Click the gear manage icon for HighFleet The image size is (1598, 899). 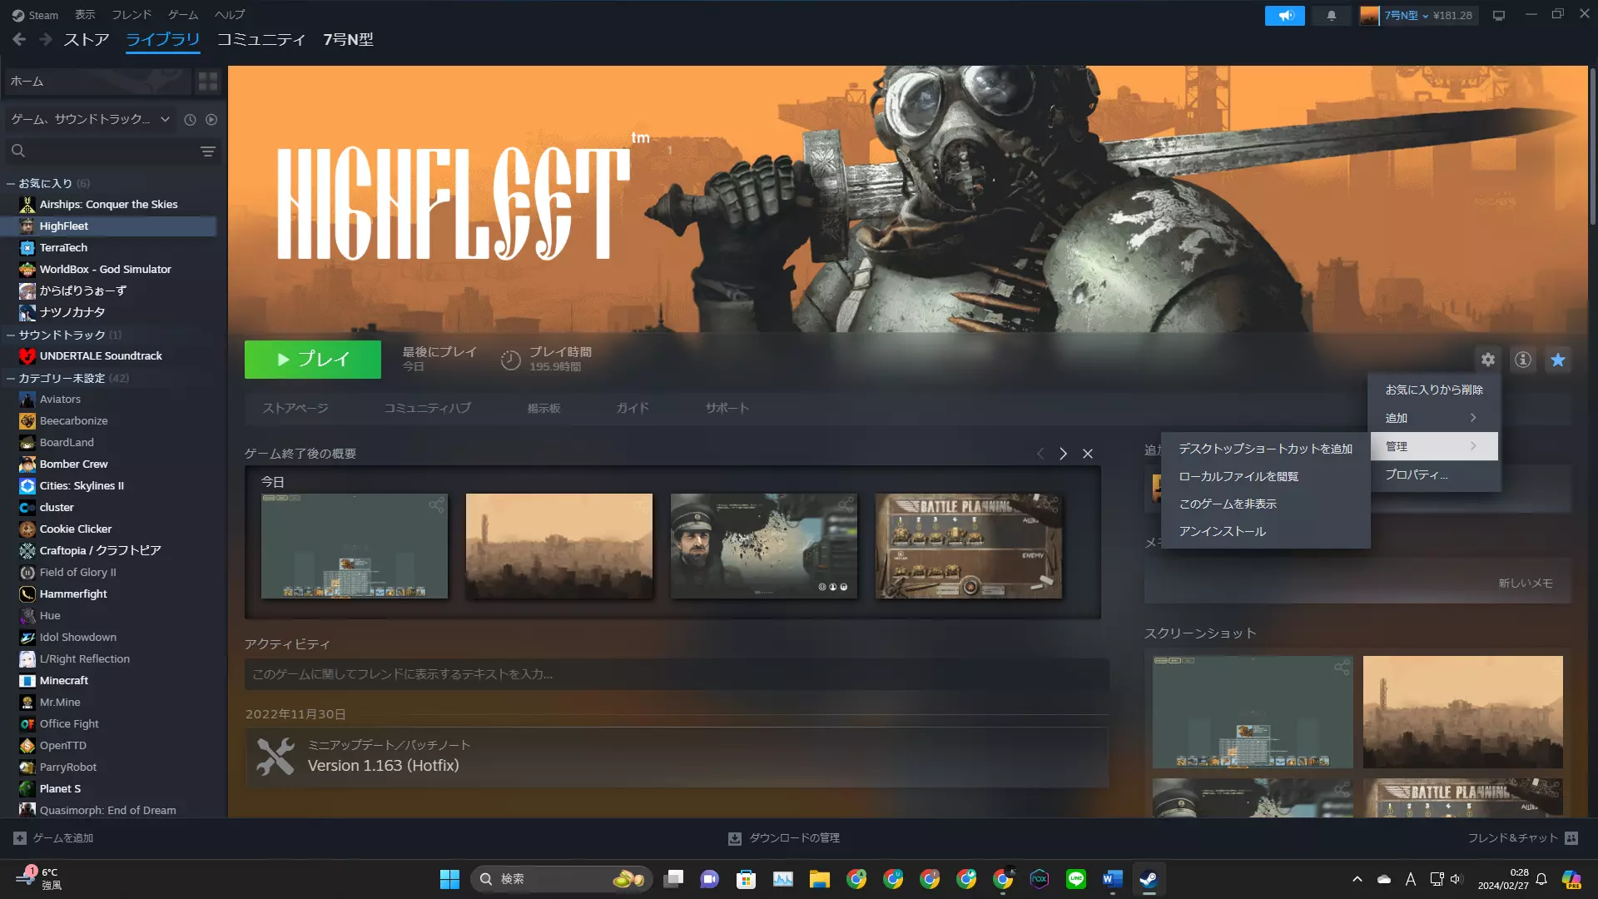pyautogui.click(x=1487, y=360)
